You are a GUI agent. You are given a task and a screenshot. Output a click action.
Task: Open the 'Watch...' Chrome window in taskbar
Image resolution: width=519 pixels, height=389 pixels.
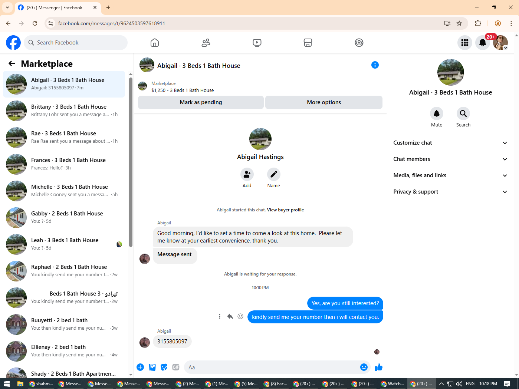pyautogui.click(x=393, y=384)
